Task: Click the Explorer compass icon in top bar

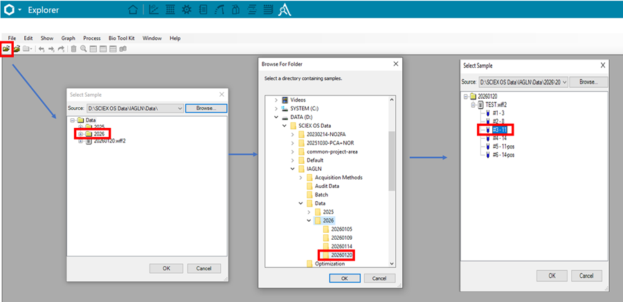Action: [x=285, y=10]
